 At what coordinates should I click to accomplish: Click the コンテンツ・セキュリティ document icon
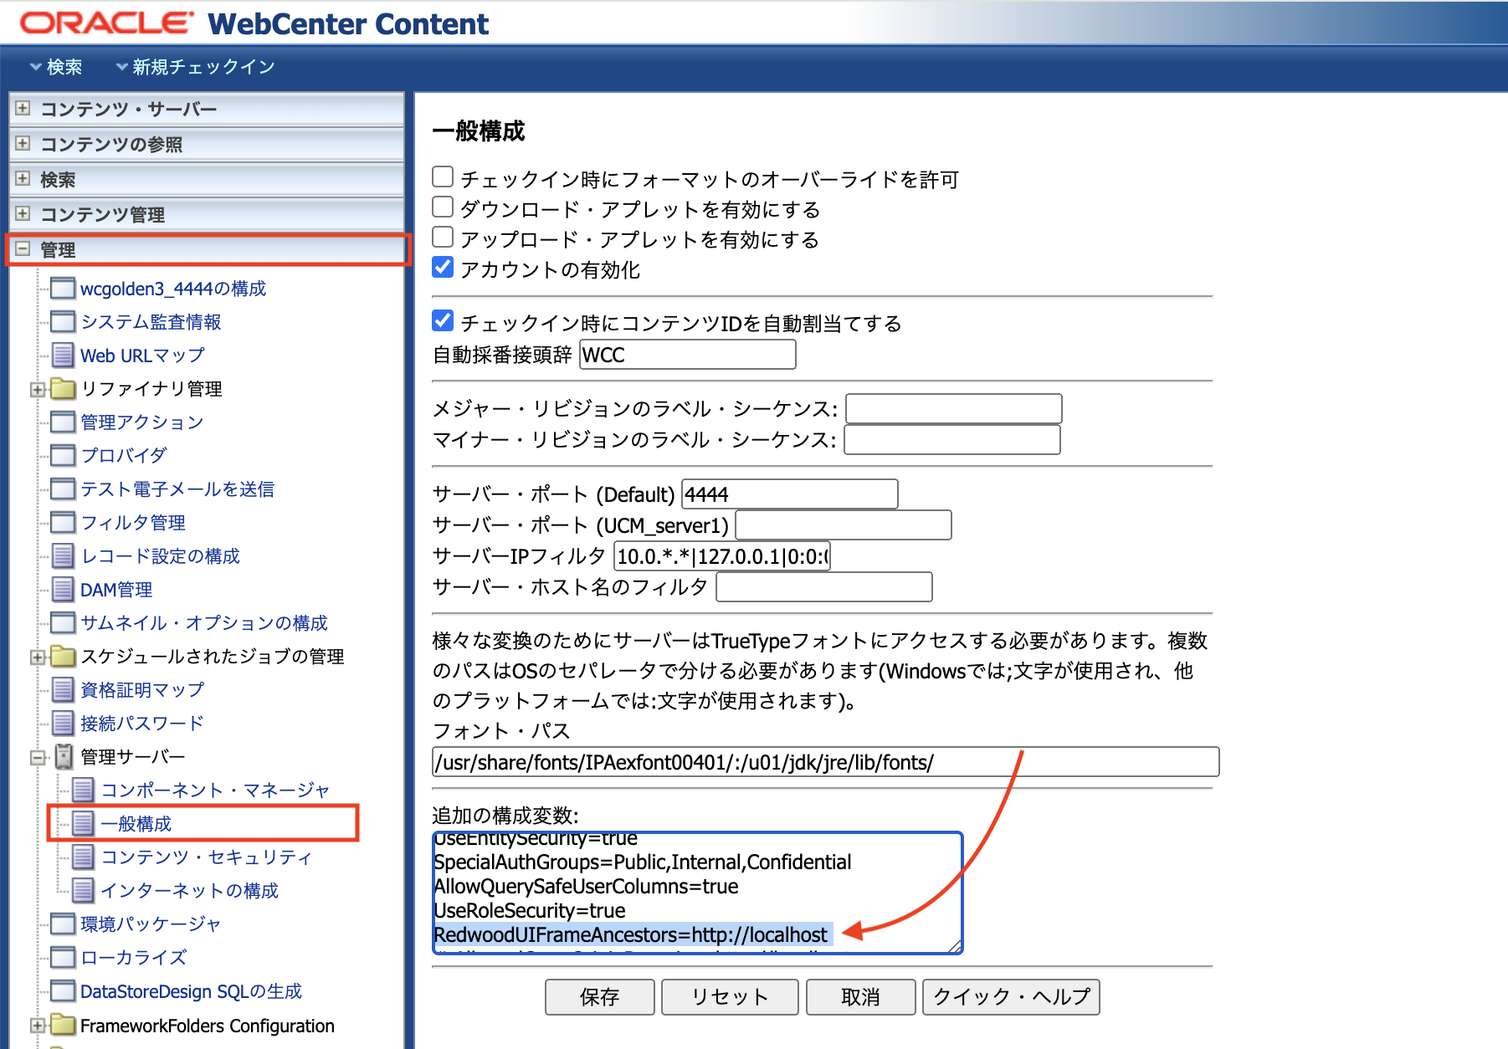[83, 857]
